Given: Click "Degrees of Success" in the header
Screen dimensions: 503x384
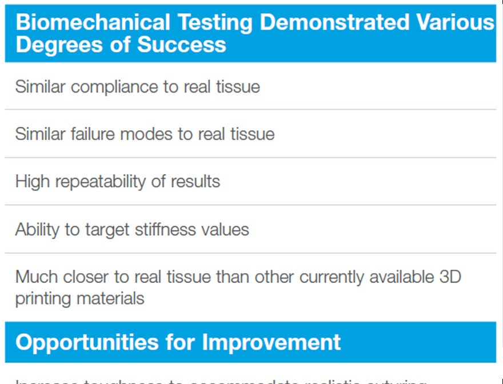Looking at the screenshot, I should [121, 45].
